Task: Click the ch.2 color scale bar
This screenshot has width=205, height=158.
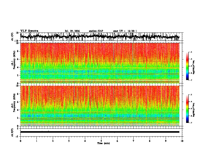Action: pyautogui.click(x=187, y=109)
